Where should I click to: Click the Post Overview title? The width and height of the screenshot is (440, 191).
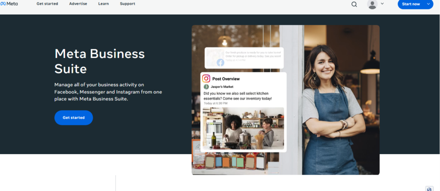pyautogui.click(x=226, y=79)
